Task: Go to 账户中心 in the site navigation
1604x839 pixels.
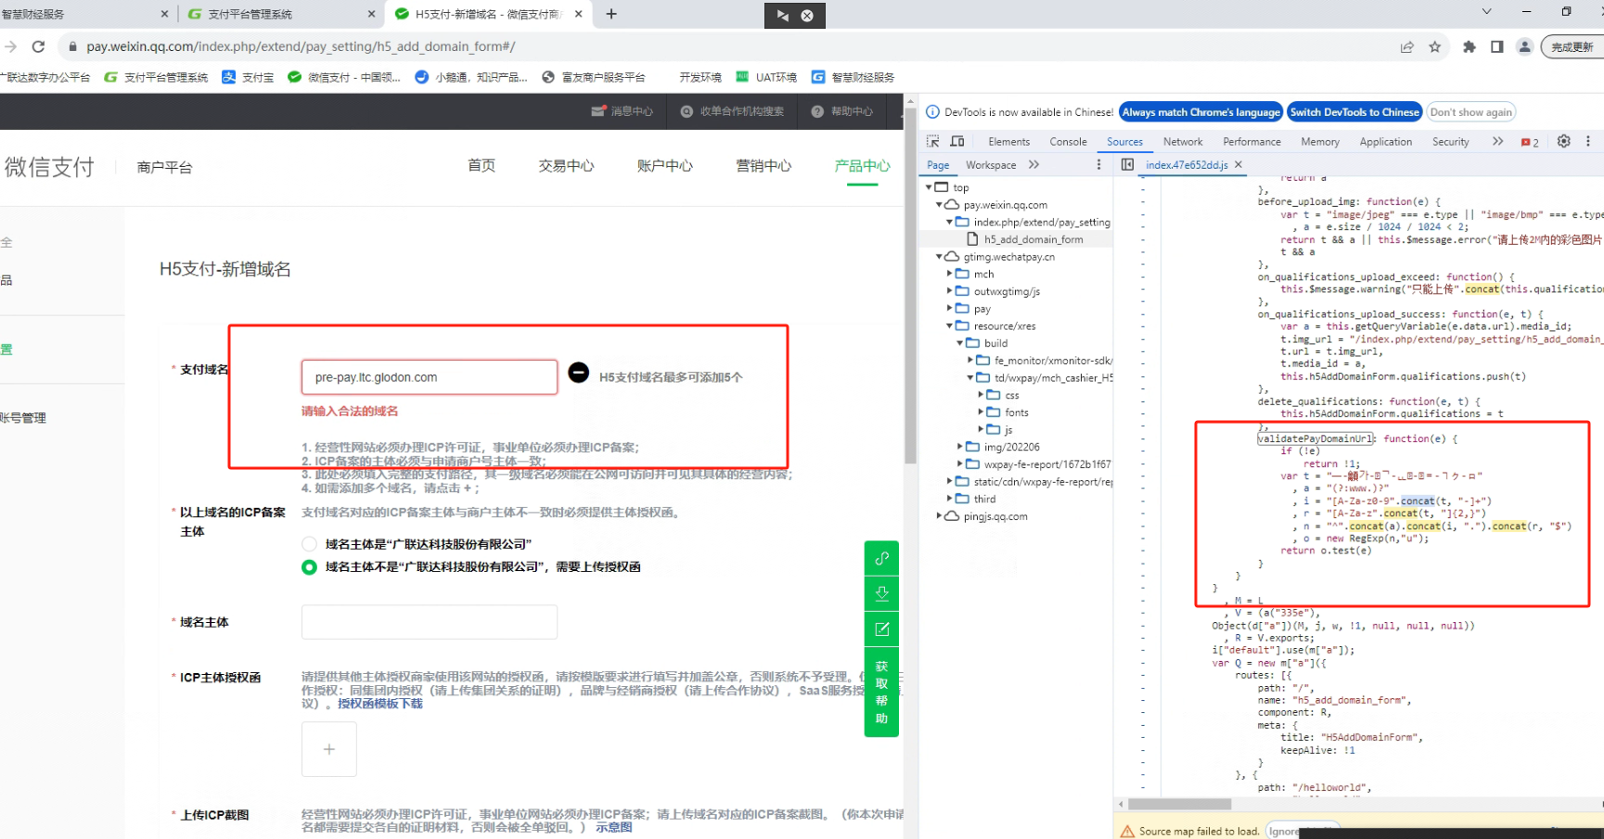Action: (x=665, y=166)
